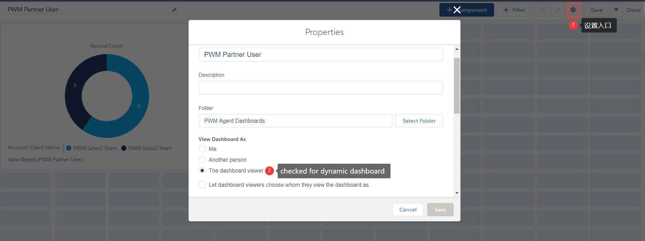Screen dimensions: 645x241
Task: Add a dashboard filter with + Filter
Action: (x=514, y=10)
